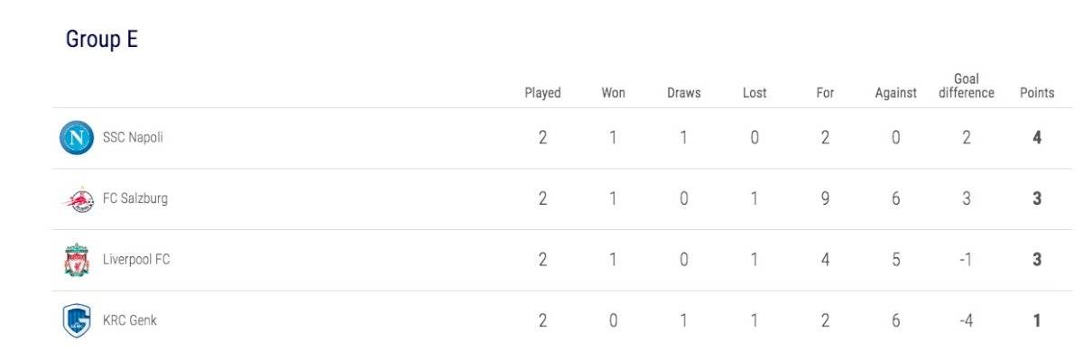
Task: Select Napoli's points total of 4
Action: click(x=1037, y=138)
